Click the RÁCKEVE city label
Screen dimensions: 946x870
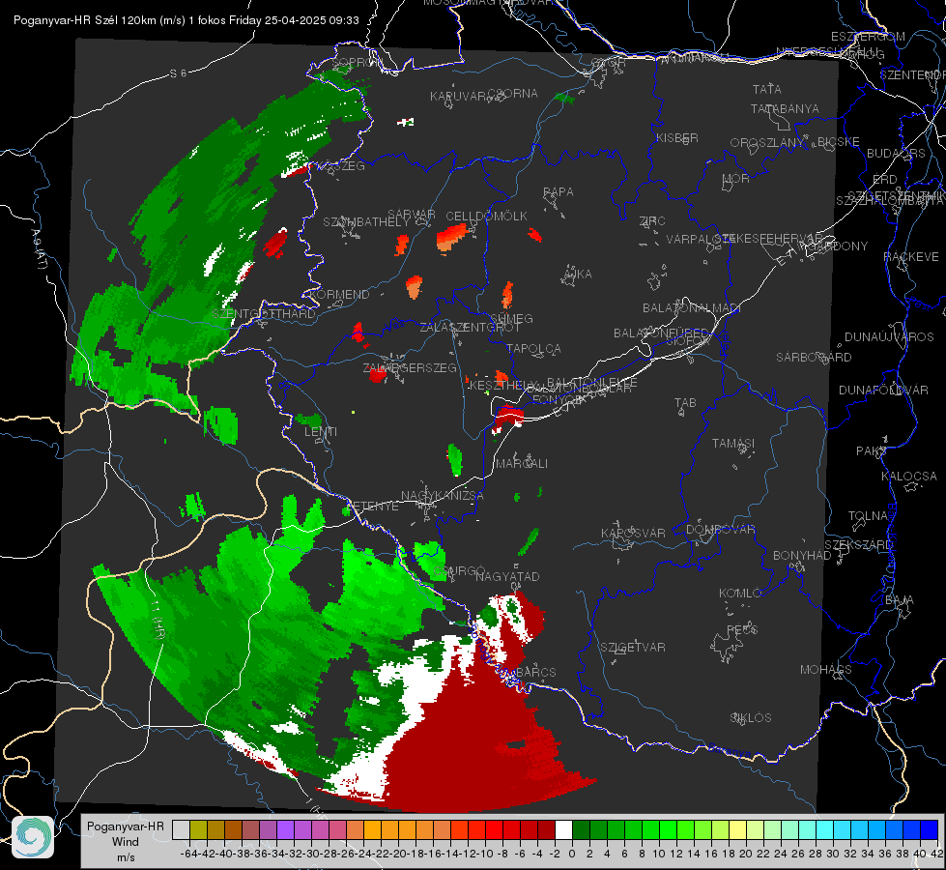click(911, 257)
